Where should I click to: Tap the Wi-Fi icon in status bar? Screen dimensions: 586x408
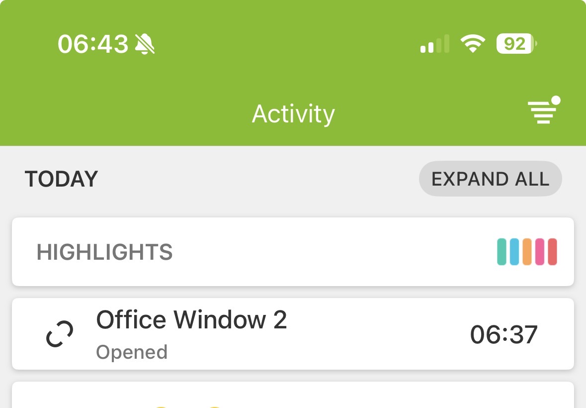473,44
